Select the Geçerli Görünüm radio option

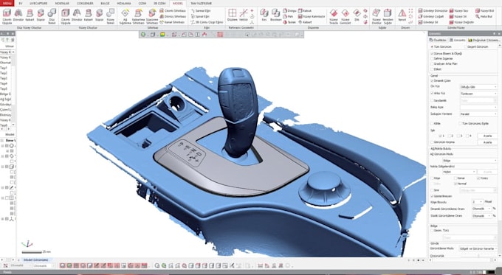tap(466, 47)
